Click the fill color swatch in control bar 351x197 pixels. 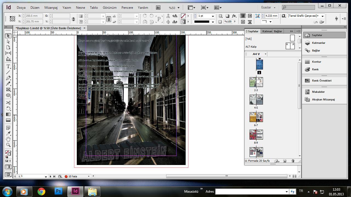[x=183, y=16]
